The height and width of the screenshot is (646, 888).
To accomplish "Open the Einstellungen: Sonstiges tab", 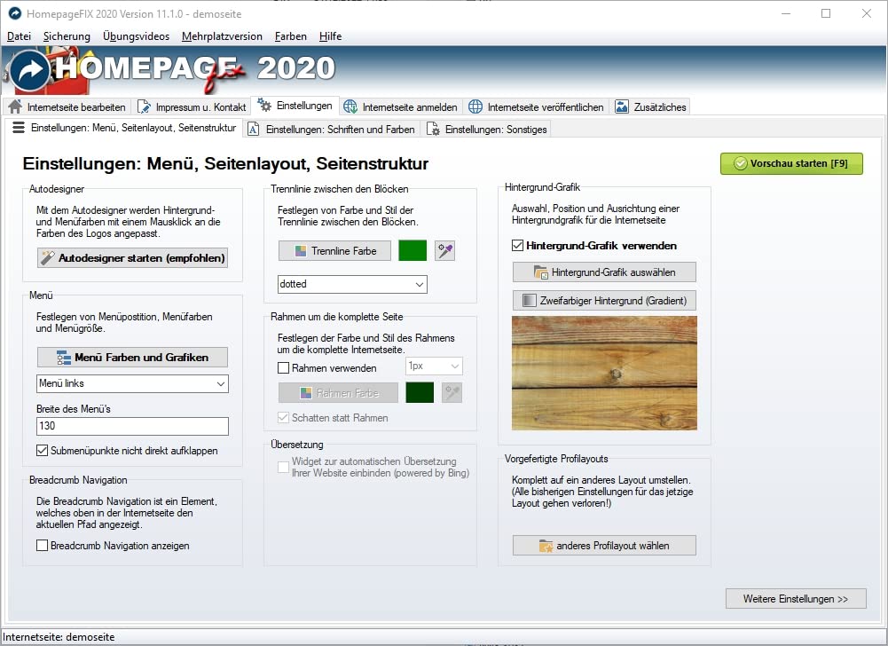I will tap(487, 130).
